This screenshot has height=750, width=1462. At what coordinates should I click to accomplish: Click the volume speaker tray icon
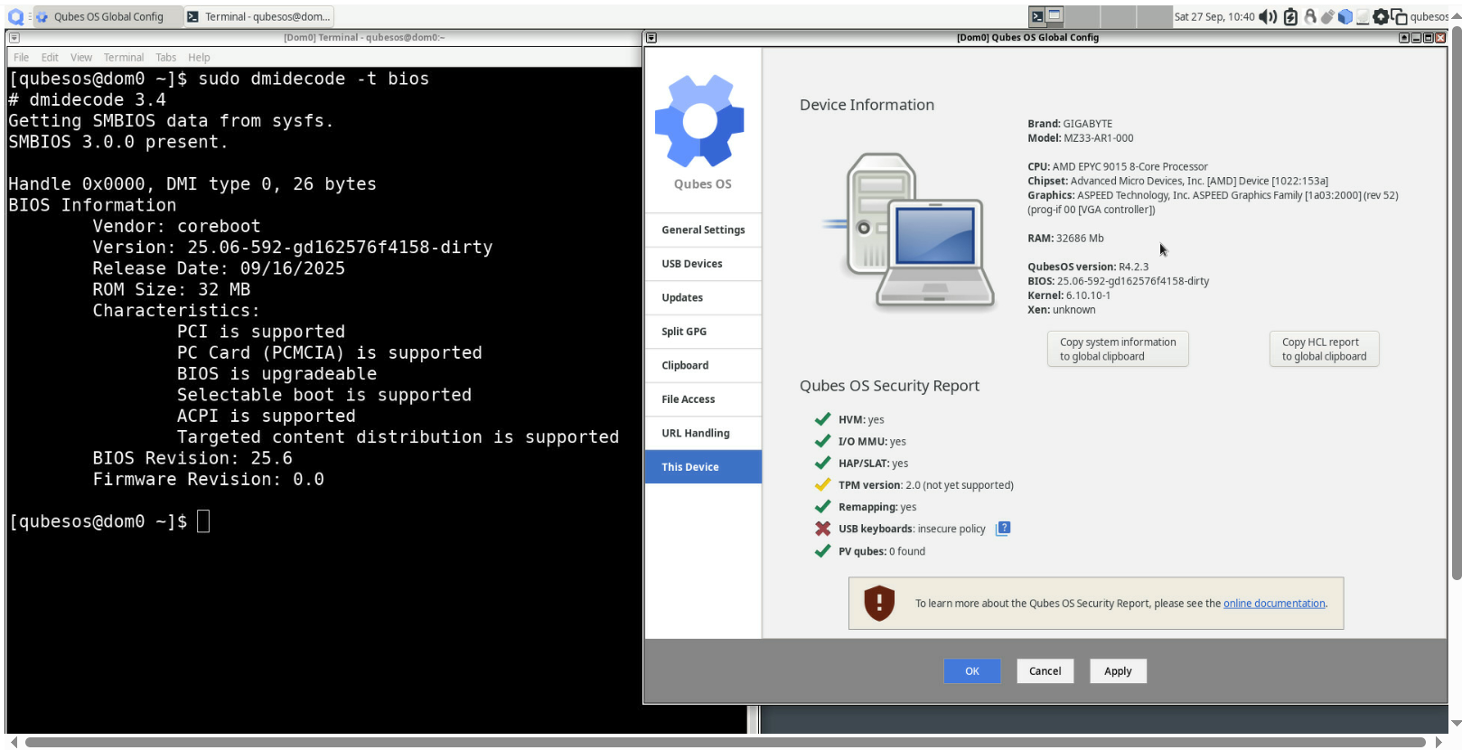click(1267, 16)
